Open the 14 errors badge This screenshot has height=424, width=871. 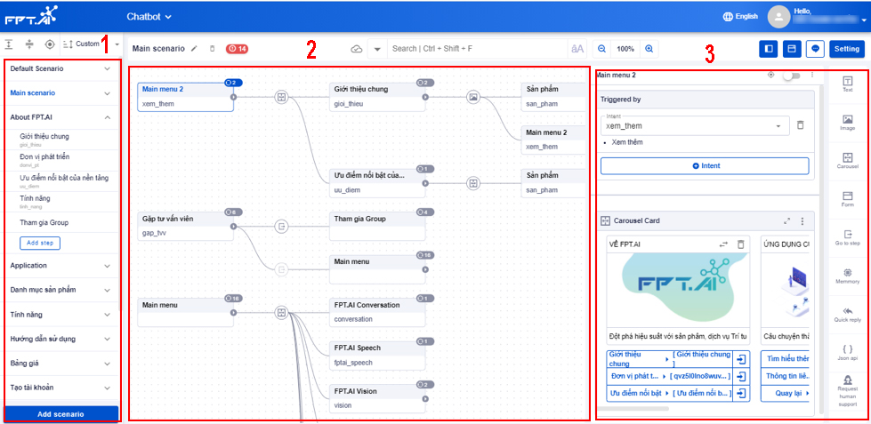(238, 49)
